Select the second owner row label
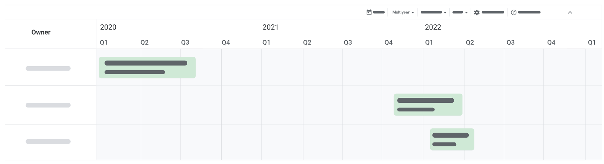The height and width of the screenshot is (164, 604). tap(48, 105)
